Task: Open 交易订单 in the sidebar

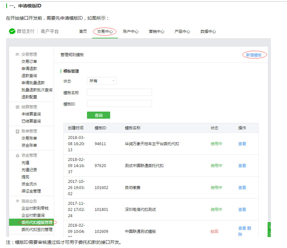Action: point(29,61)
